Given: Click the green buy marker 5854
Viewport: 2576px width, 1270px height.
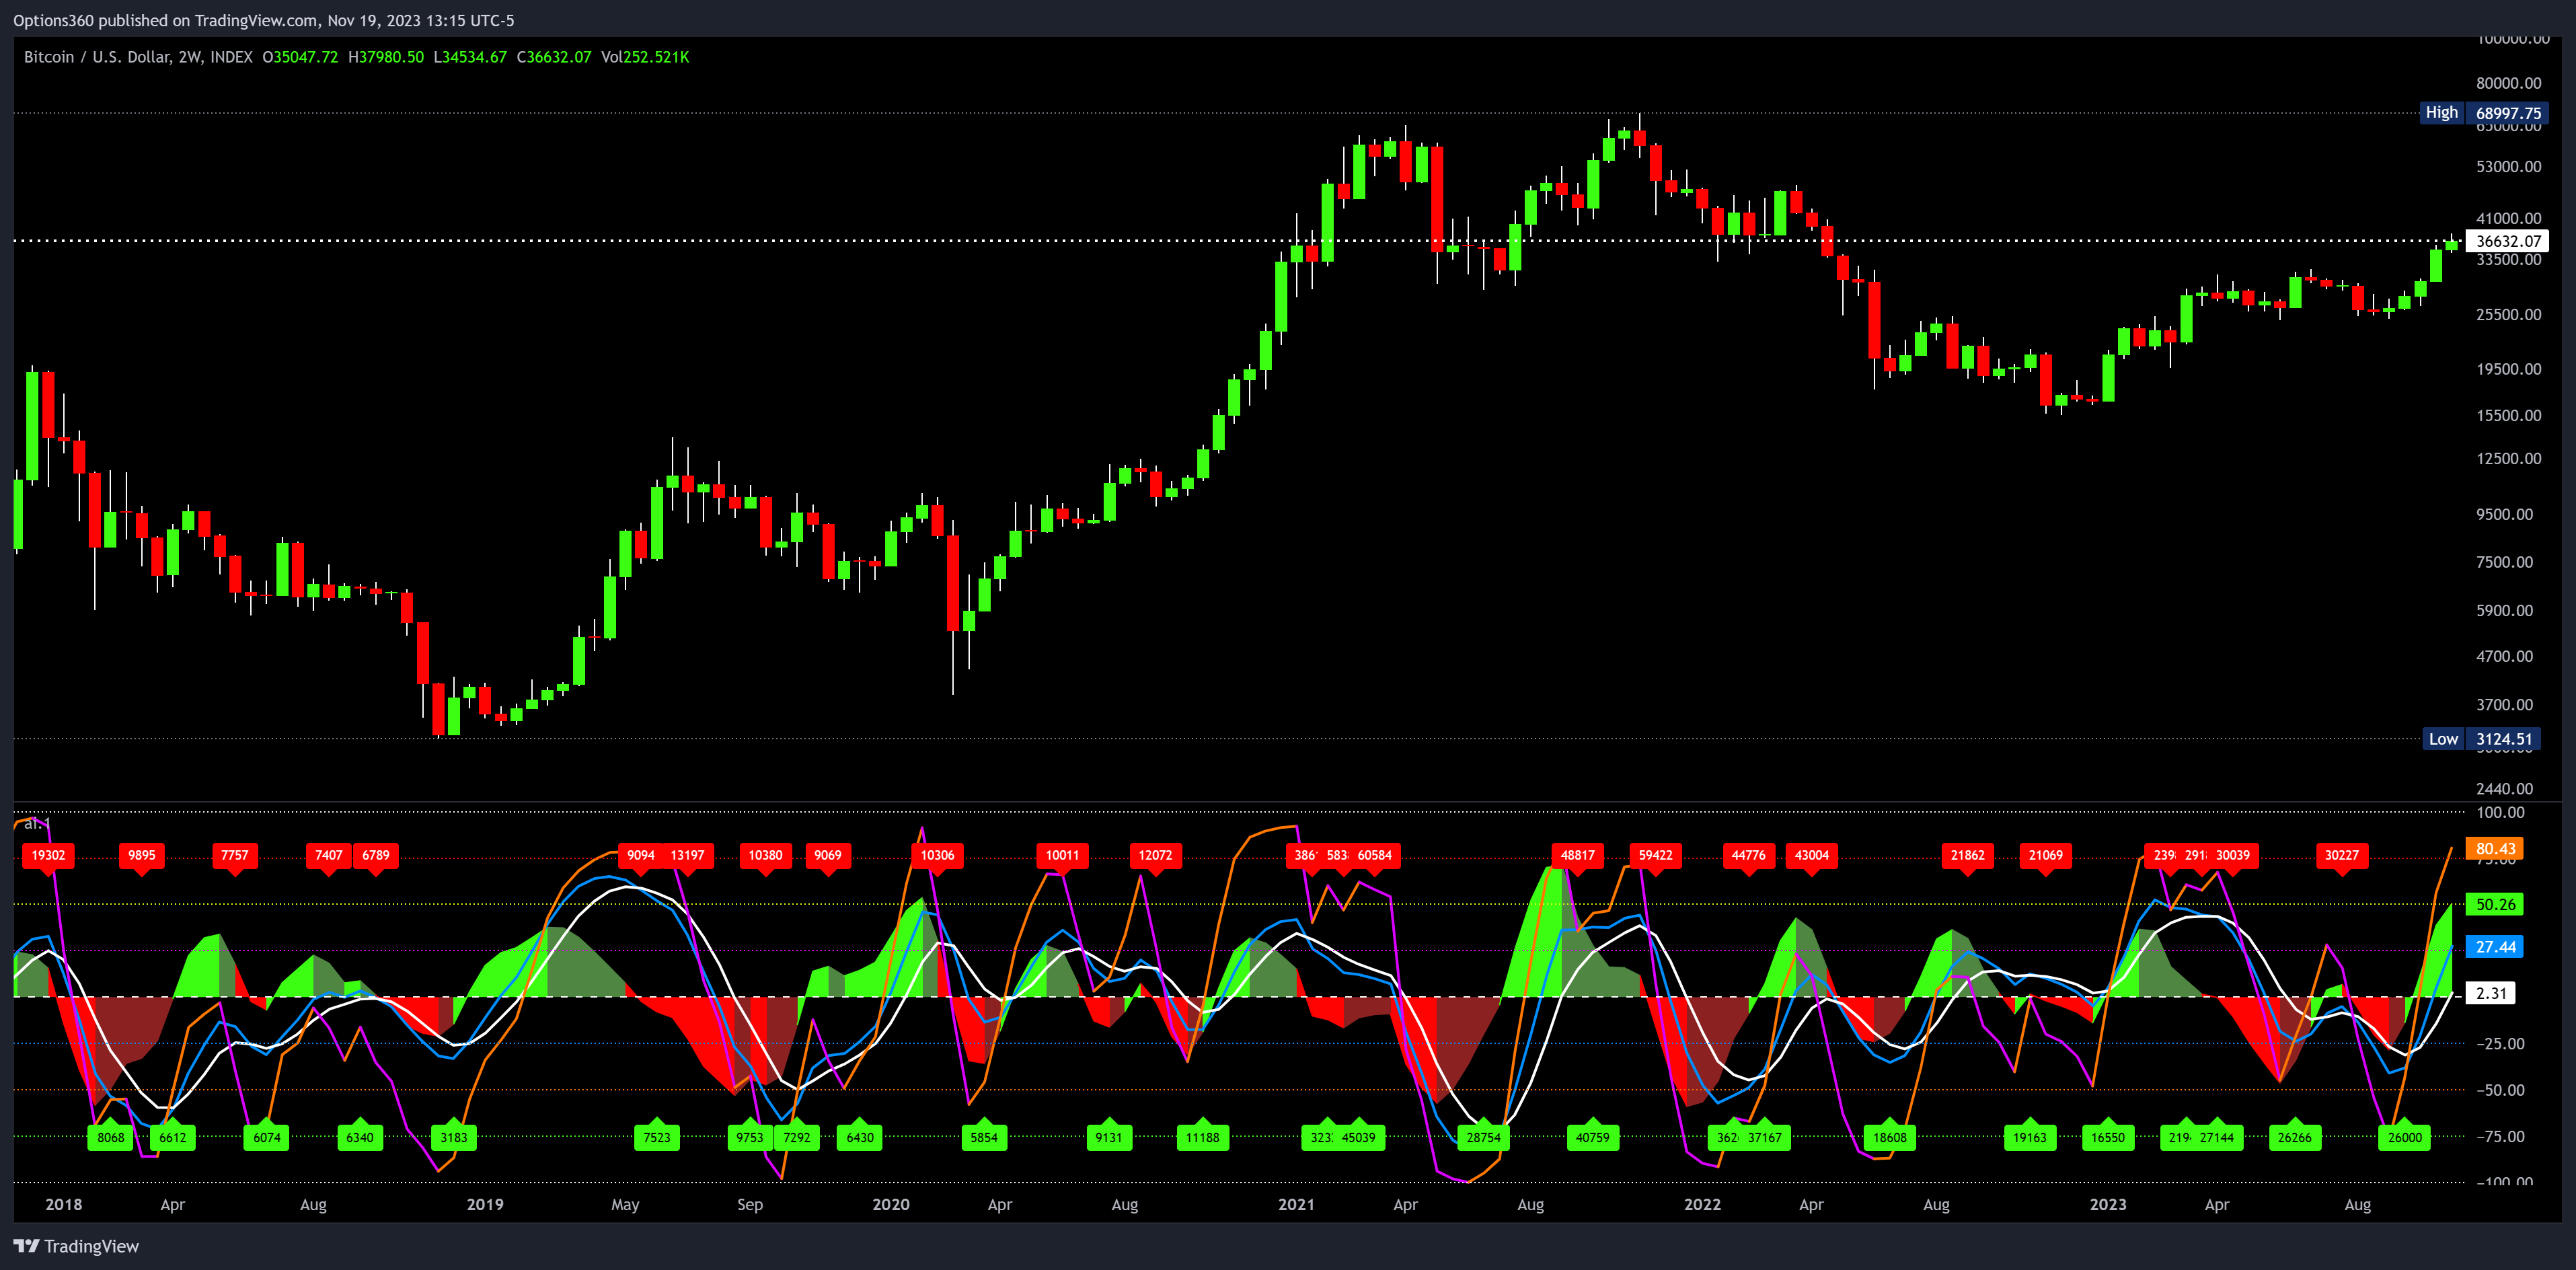Looking at the screenshot, I should [x=984, y=1137].
